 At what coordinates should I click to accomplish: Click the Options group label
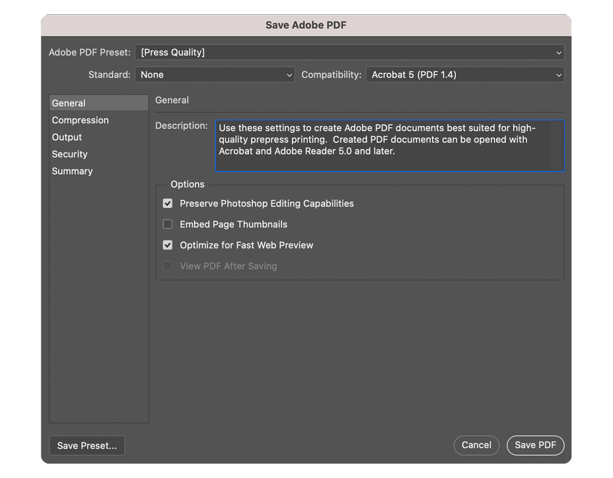[188, 184]
